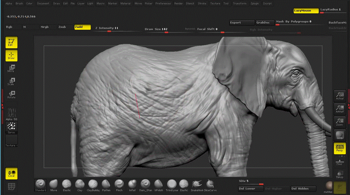
Task: Open the Alpha 58 picker
Action: click(11, 114)
